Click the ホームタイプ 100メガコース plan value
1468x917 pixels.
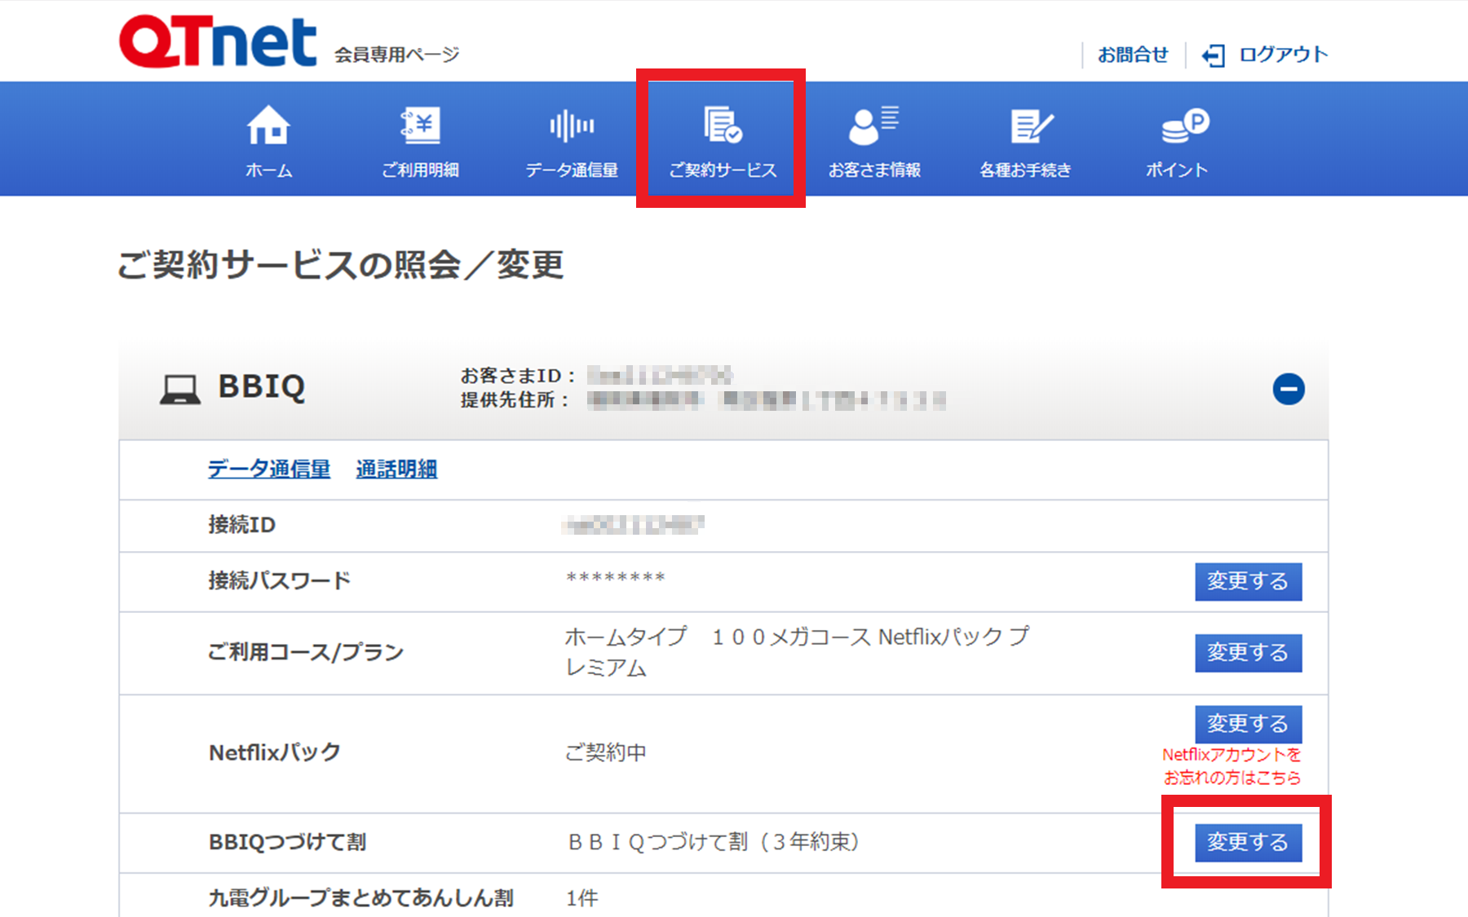pyautogui.click(x=797, y=652)
